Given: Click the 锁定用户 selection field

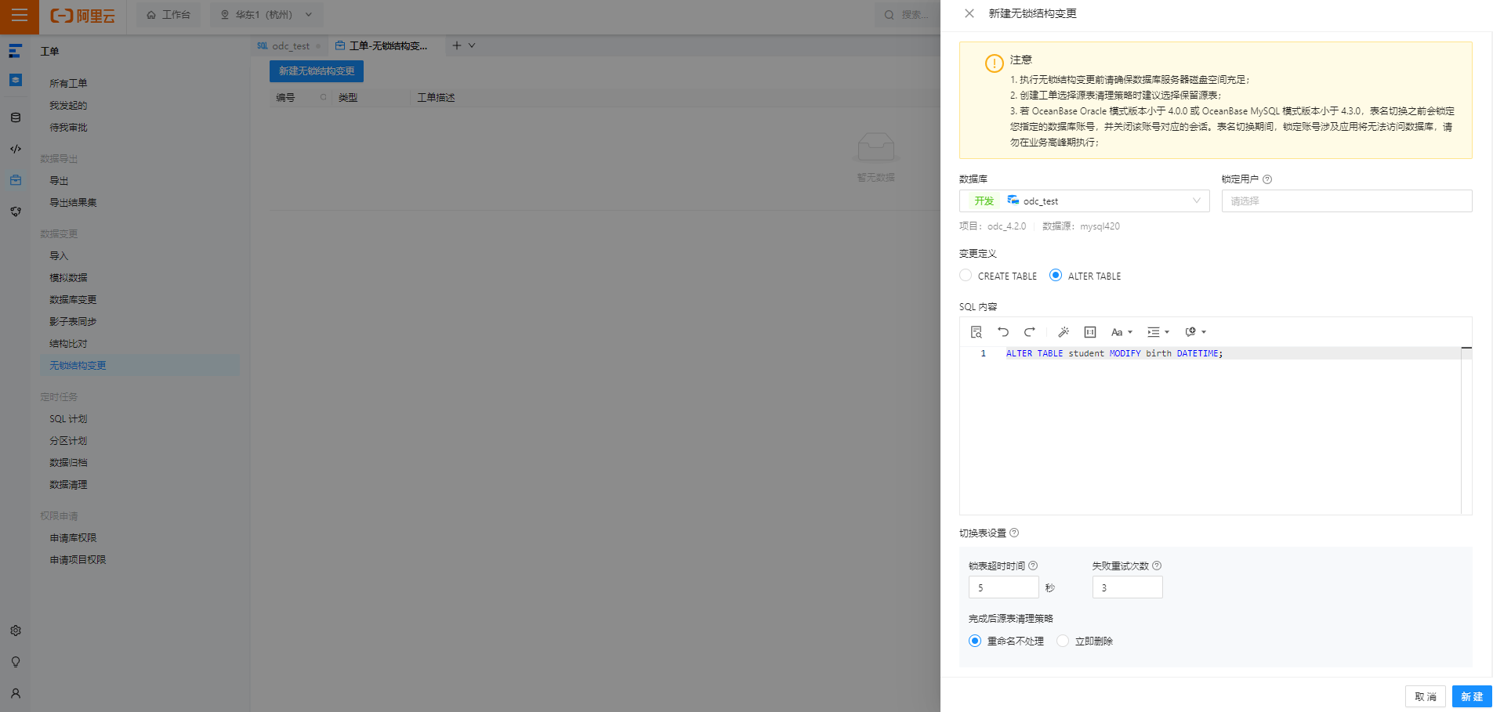Looking at the screenshot, I should 1346,201.
